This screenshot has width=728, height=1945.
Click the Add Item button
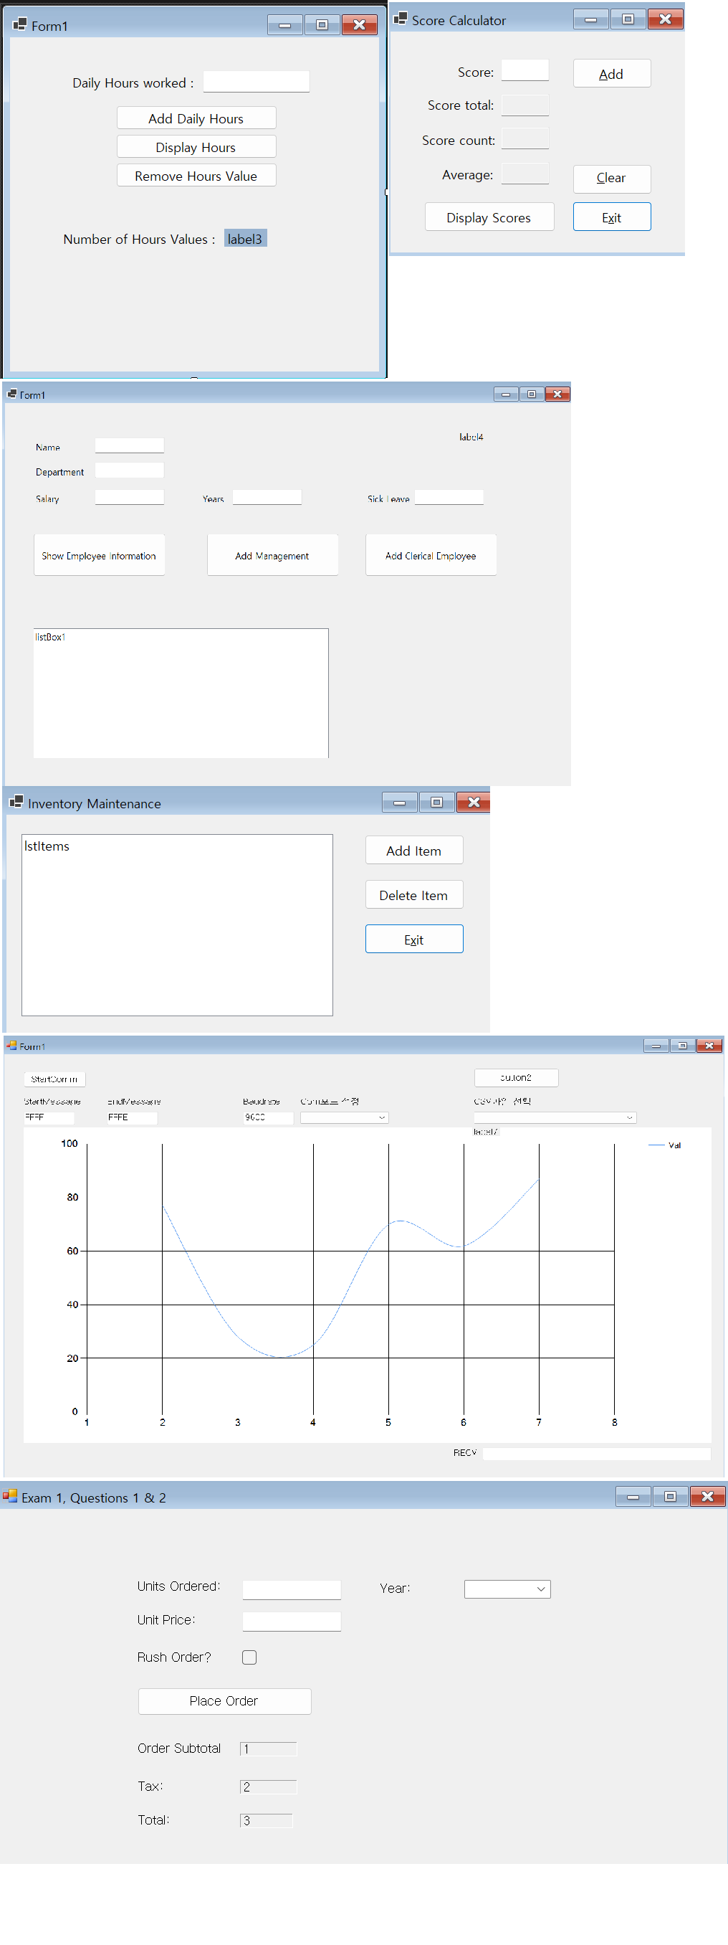pos(414,850)
